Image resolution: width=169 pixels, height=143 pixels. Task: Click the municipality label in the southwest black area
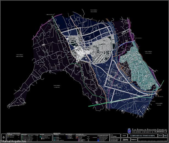[57, 86]
